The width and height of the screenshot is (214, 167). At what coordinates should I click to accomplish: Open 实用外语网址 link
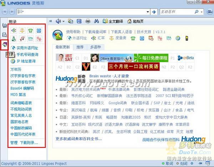point(27,48)
